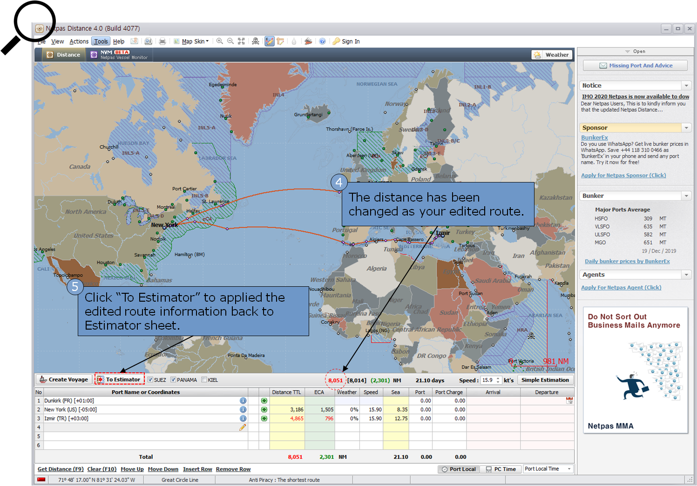This screenshot has width=697, height=486.
Task: Open the Help menu
Action: click(119, 41)
